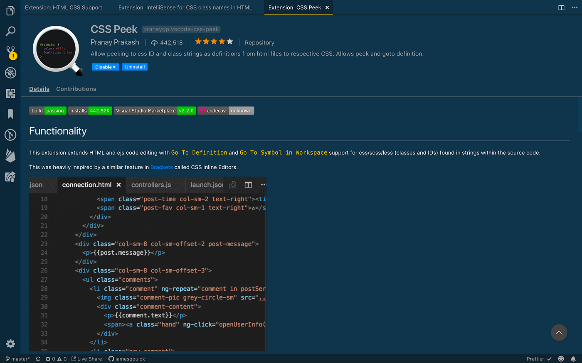Viewport: 582px width, 363px height.
Task: Click the split editor icon top right
Action: [x=561, y=7]
